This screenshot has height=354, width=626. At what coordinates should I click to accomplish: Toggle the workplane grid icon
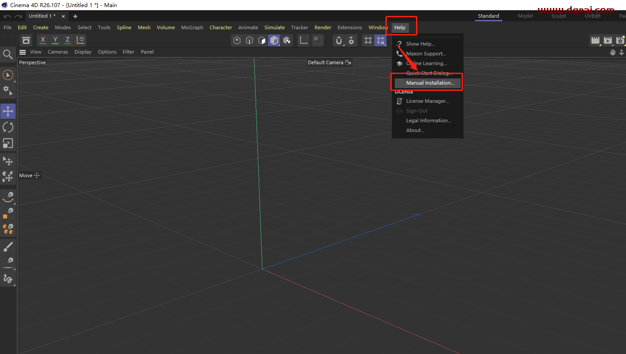click(368, 40)
